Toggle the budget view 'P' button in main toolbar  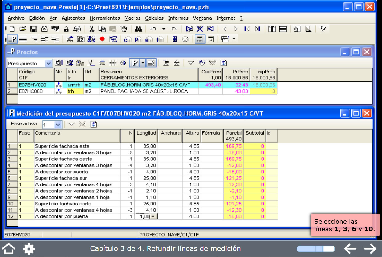[x=12, y=39]
